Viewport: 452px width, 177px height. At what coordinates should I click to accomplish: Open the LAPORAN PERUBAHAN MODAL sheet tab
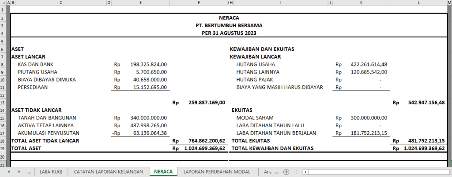point(217,172)
